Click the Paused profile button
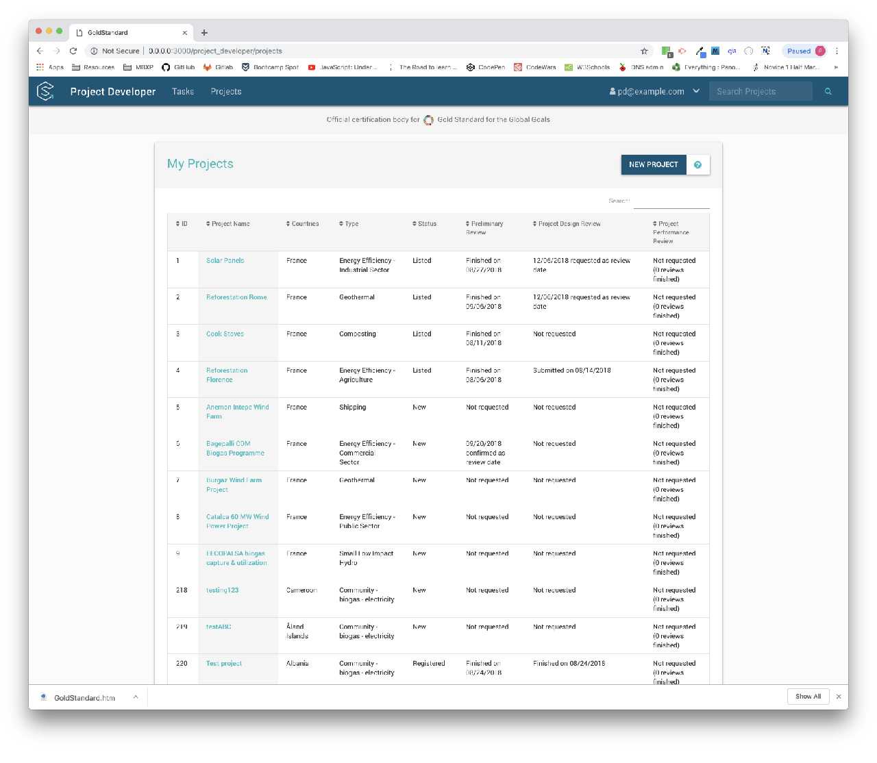Screen dimensions: 877x763 click(804, 51)
